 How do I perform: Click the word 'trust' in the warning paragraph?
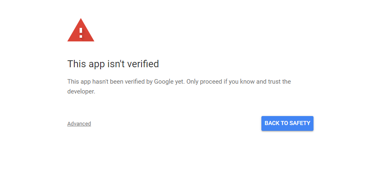click(275, 82)
